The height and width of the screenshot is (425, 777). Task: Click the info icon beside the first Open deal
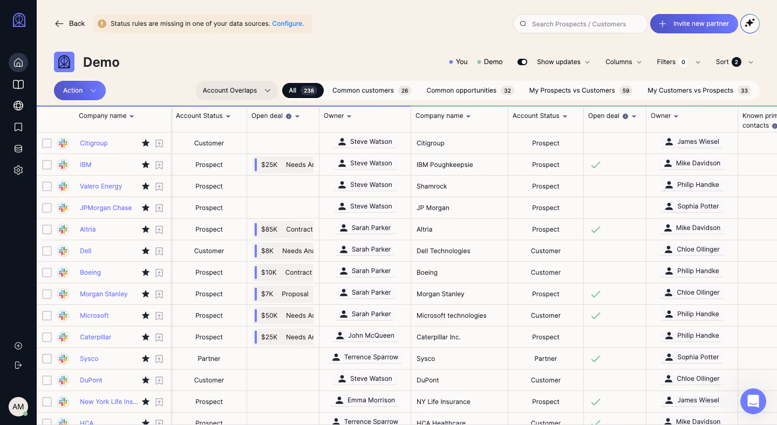coord(289,116)
